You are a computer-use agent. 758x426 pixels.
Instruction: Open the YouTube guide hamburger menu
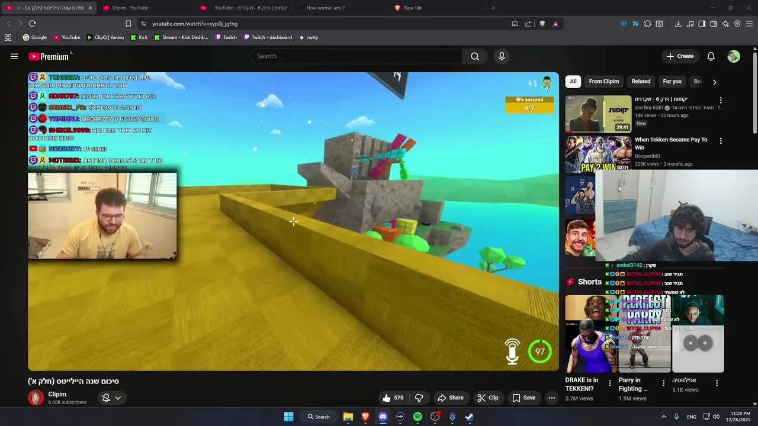click(14, 56)
